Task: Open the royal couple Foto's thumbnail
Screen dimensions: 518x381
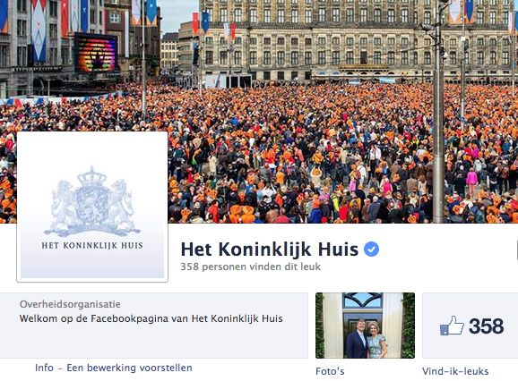Action: (365, 326)
